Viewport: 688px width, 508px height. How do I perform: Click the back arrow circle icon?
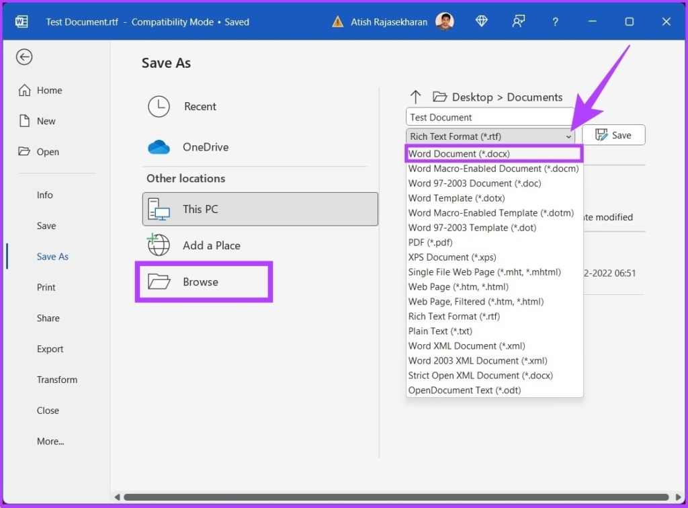[24, 57]
